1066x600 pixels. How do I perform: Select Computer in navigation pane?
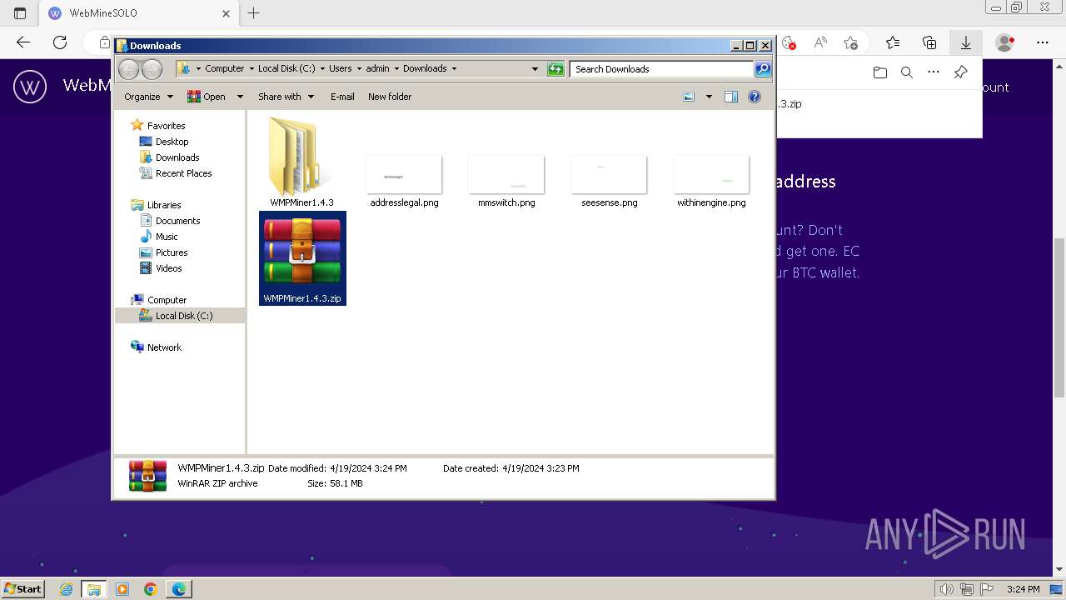tap(167, 300)
